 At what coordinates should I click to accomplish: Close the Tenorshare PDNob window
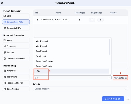click(x=2, y=3)
